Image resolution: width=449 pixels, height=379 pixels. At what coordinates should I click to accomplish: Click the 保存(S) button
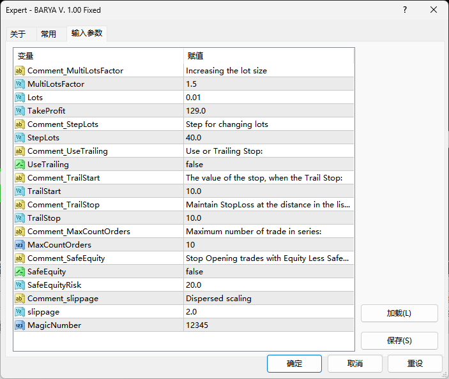[x=399, y=341]
